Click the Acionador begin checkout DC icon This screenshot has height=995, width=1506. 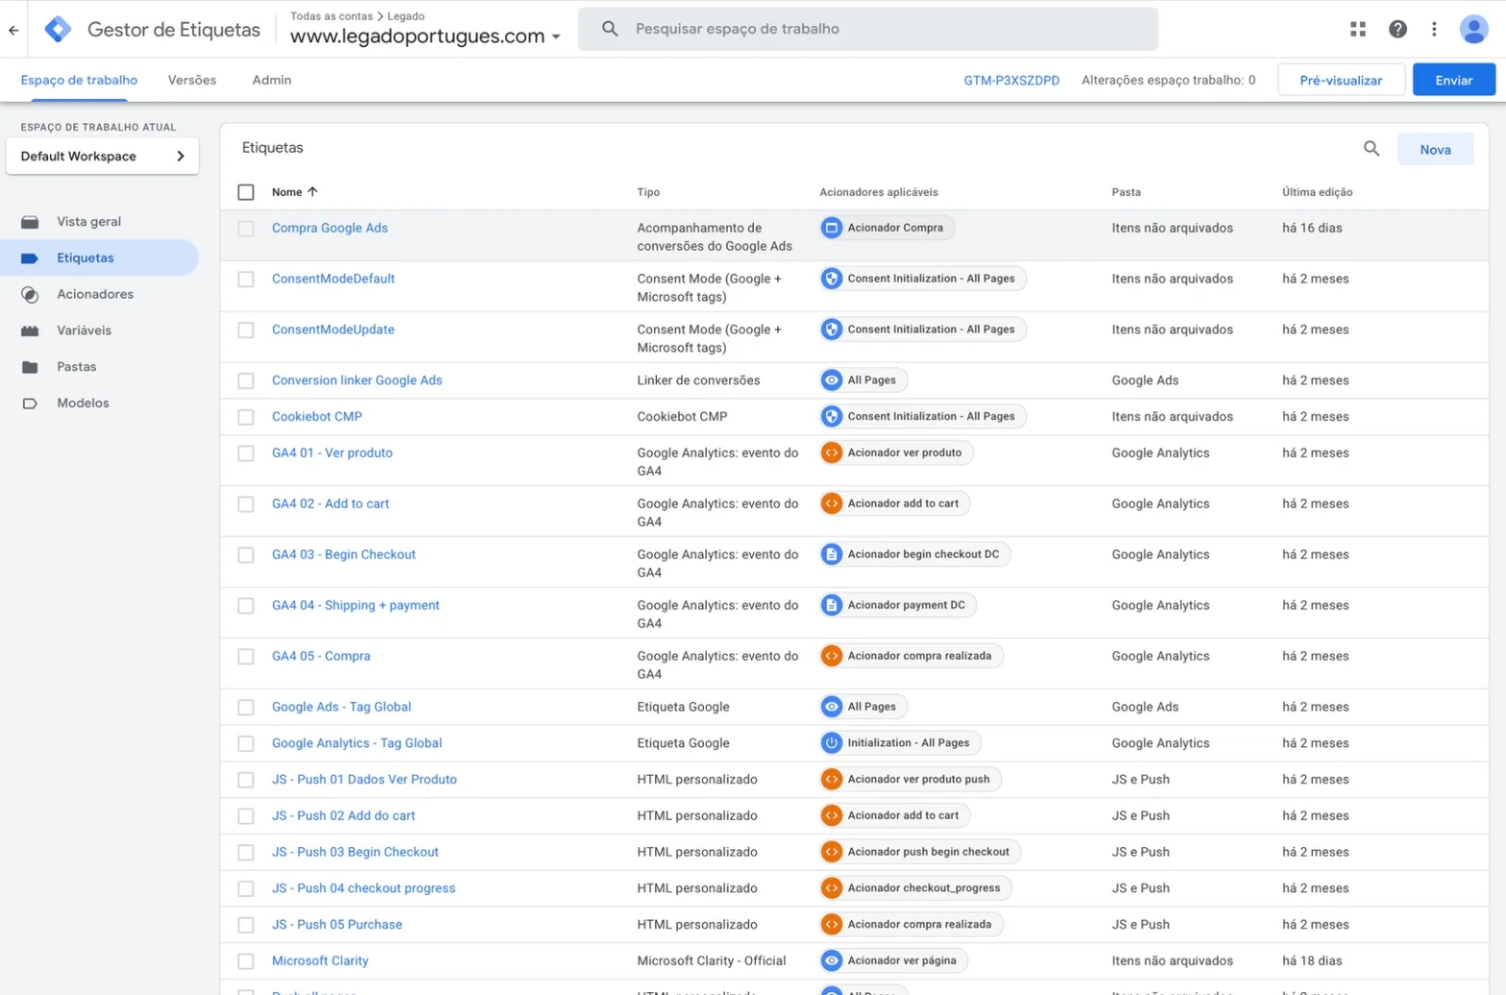point(832,554)
